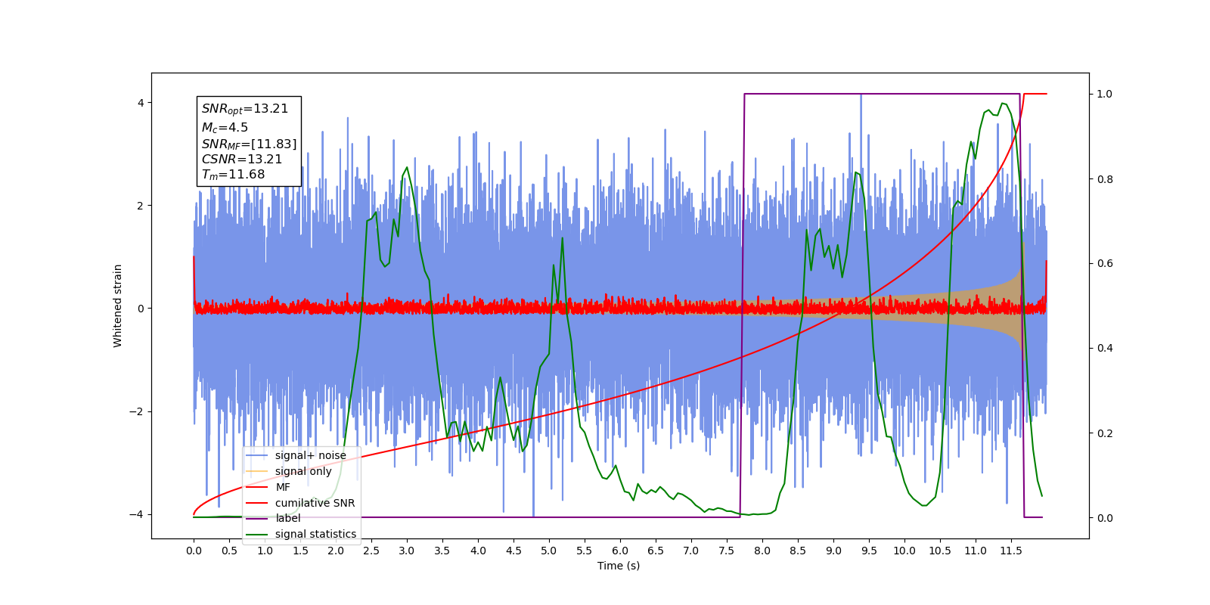Click the 6.0 tick on the time axis

pos(620,551)
